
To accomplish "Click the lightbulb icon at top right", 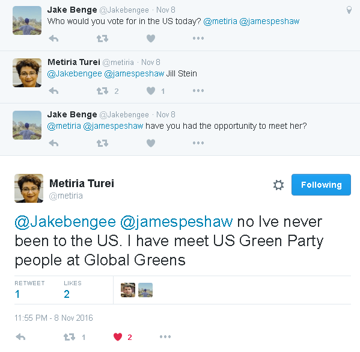I will coord(349,10).
